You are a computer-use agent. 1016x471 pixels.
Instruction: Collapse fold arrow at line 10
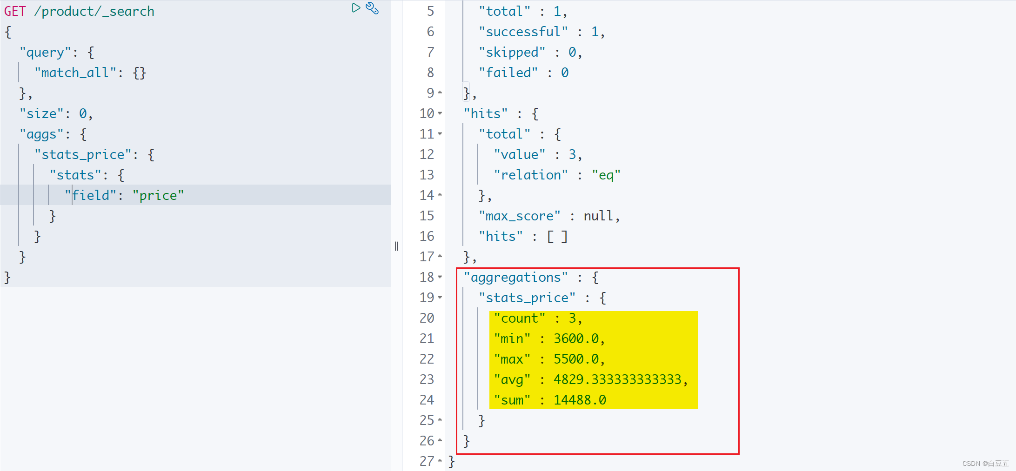pyautogui.click(x=440, y=113)
